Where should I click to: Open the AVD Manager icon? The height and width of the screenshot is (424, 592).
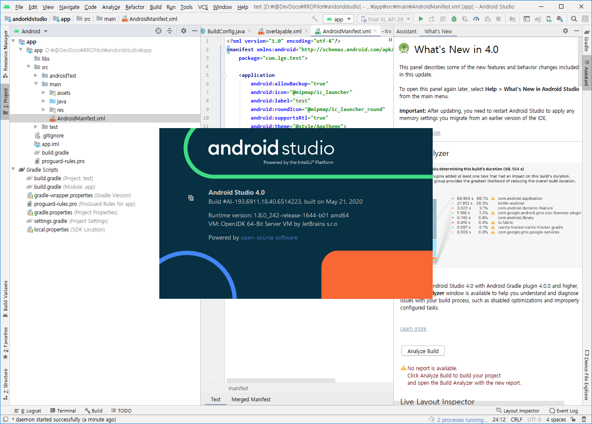click(x=549, y=19)
